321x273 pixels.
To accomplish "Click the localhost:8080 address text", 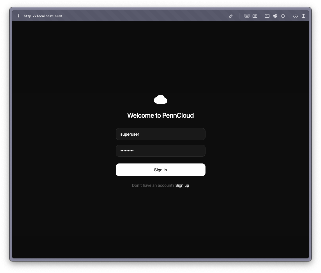I will coord(43,16).
